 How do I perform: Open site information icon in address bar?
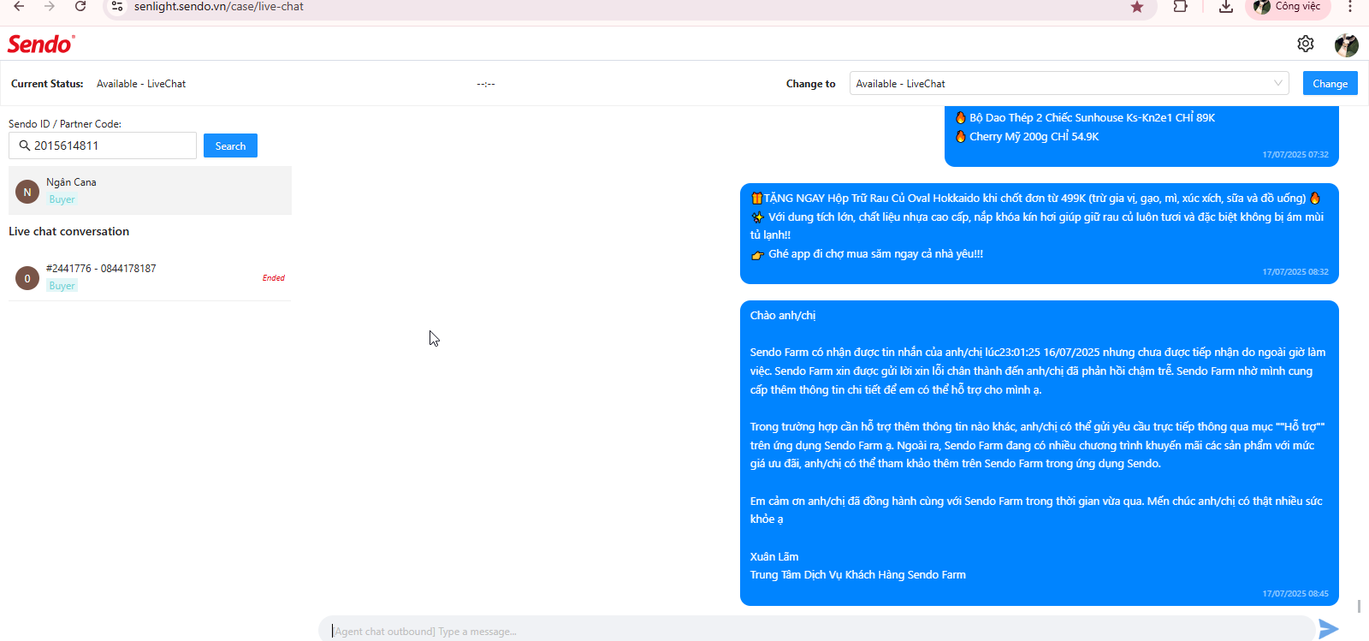[117, 6]
